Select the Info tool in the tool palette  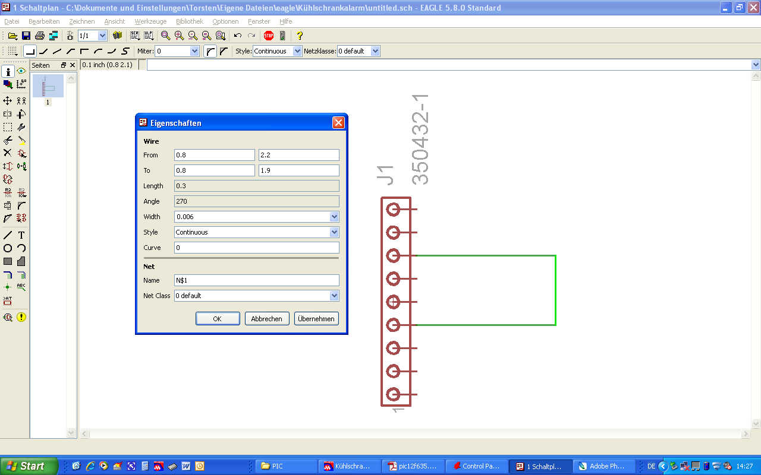8,71
